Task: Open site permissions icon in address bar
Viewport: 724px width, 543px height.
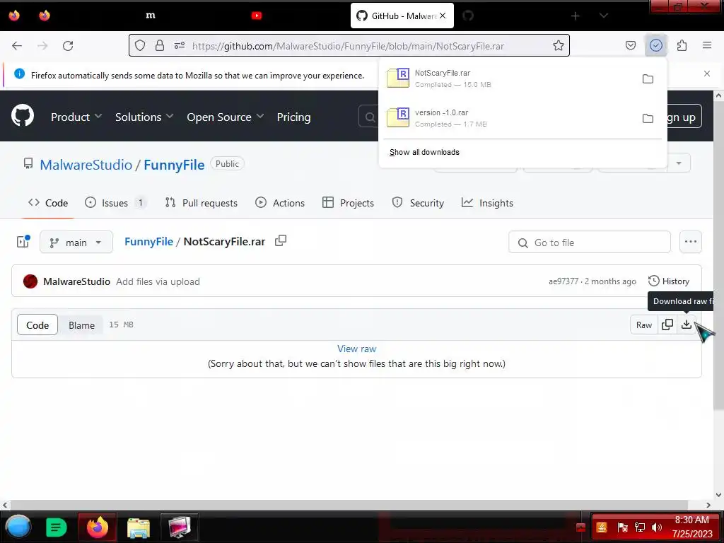Action: (180, 45)
